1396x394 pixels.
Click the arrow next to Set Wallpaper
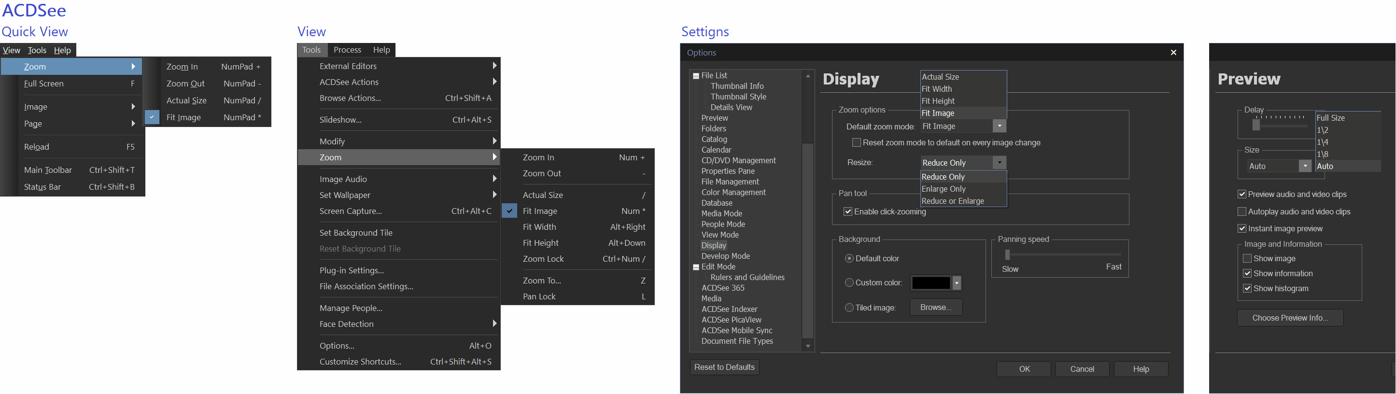(494, 195)
